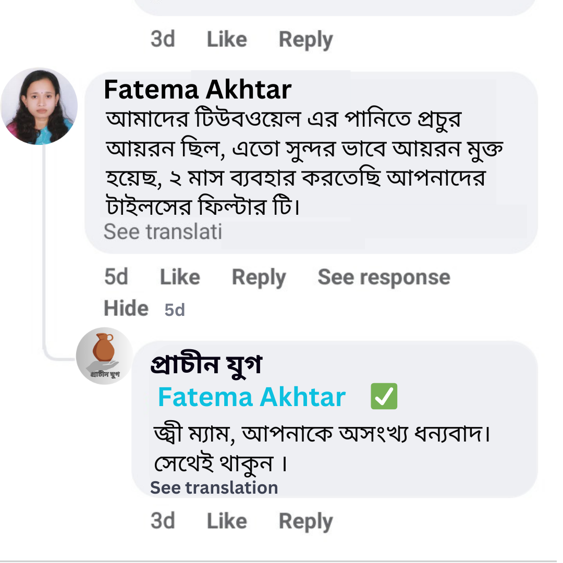Like the প্রাচীন যুগ reply
This screenshot has width=563, height=563.
coord(226,521)
